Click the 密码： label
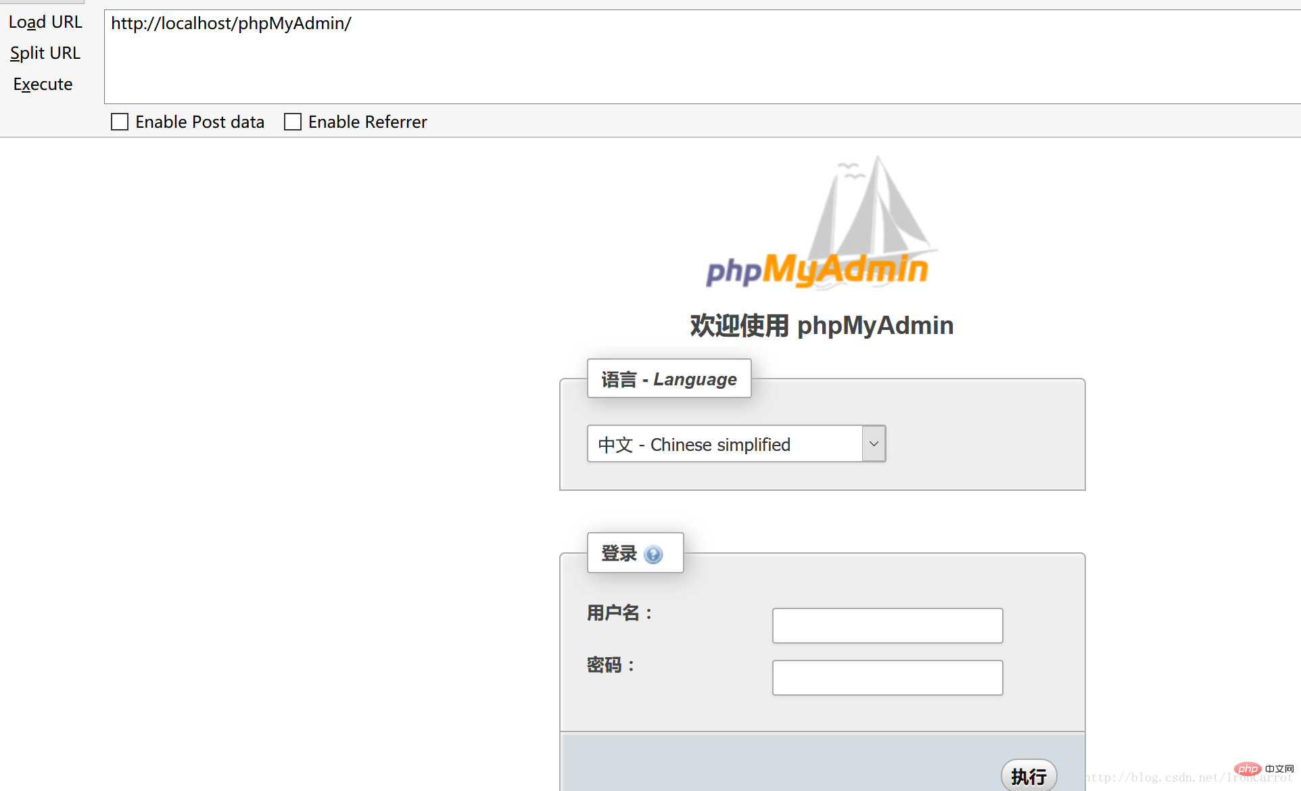 (611, 665)
